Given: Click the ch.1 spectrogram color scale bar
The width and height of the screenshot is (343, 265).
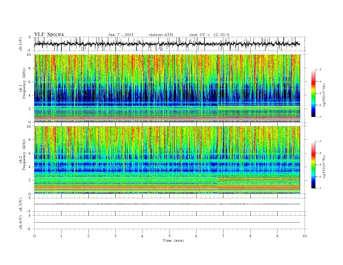Looking at the screenshot, I should pyautogui.click(x=313, y=94).
